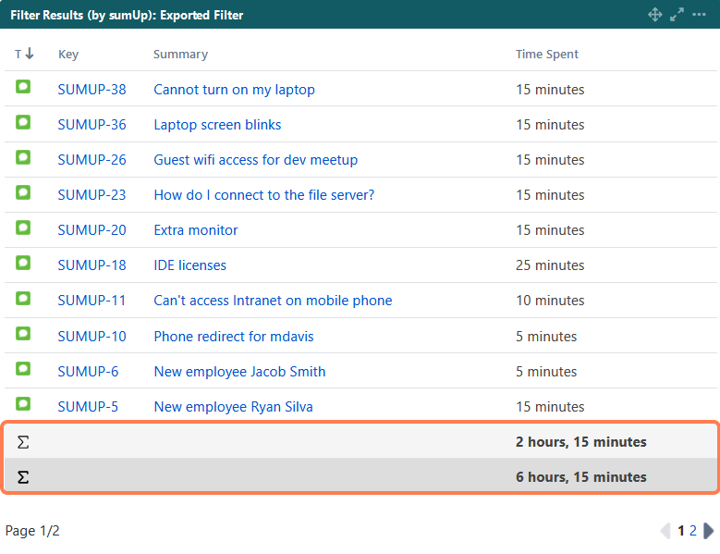Open page 2 of the results
This screenshot has height=554, width=720.
(693, 531)
